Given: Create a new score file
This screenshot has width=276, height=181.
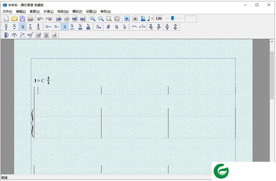Looking at the screenshot, I should click(6, 18).
